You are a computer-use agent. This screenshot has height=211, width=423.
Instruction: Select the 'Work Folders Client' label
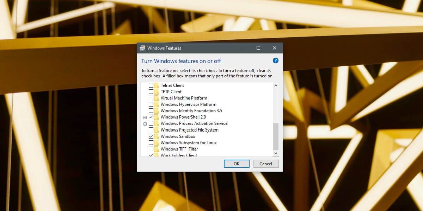pyautogui.click(x=179, y=155)
